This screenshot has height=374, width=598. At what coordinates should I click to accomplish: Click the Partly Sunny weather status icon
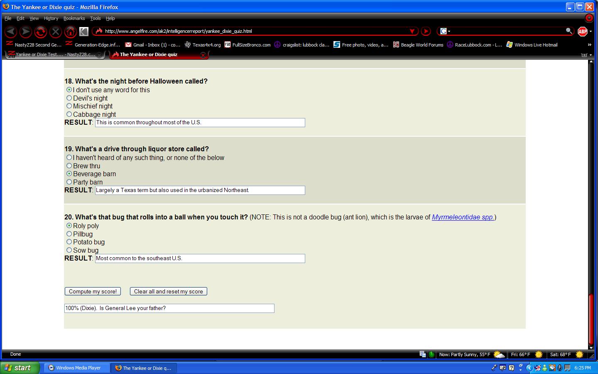(499, 354)
